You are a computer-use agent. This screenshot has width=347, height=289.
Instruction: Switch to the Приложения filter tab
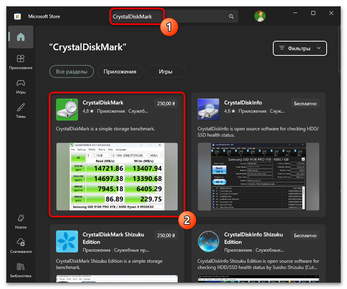(120, 71)
